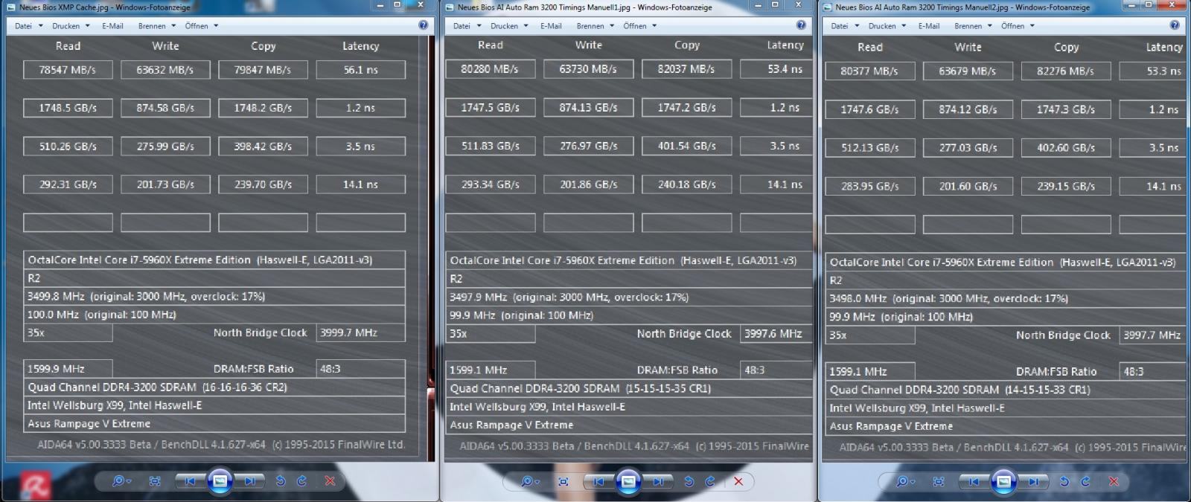Open Öffnen dropdown in Timings Manuell2 window

point(1018,26)
